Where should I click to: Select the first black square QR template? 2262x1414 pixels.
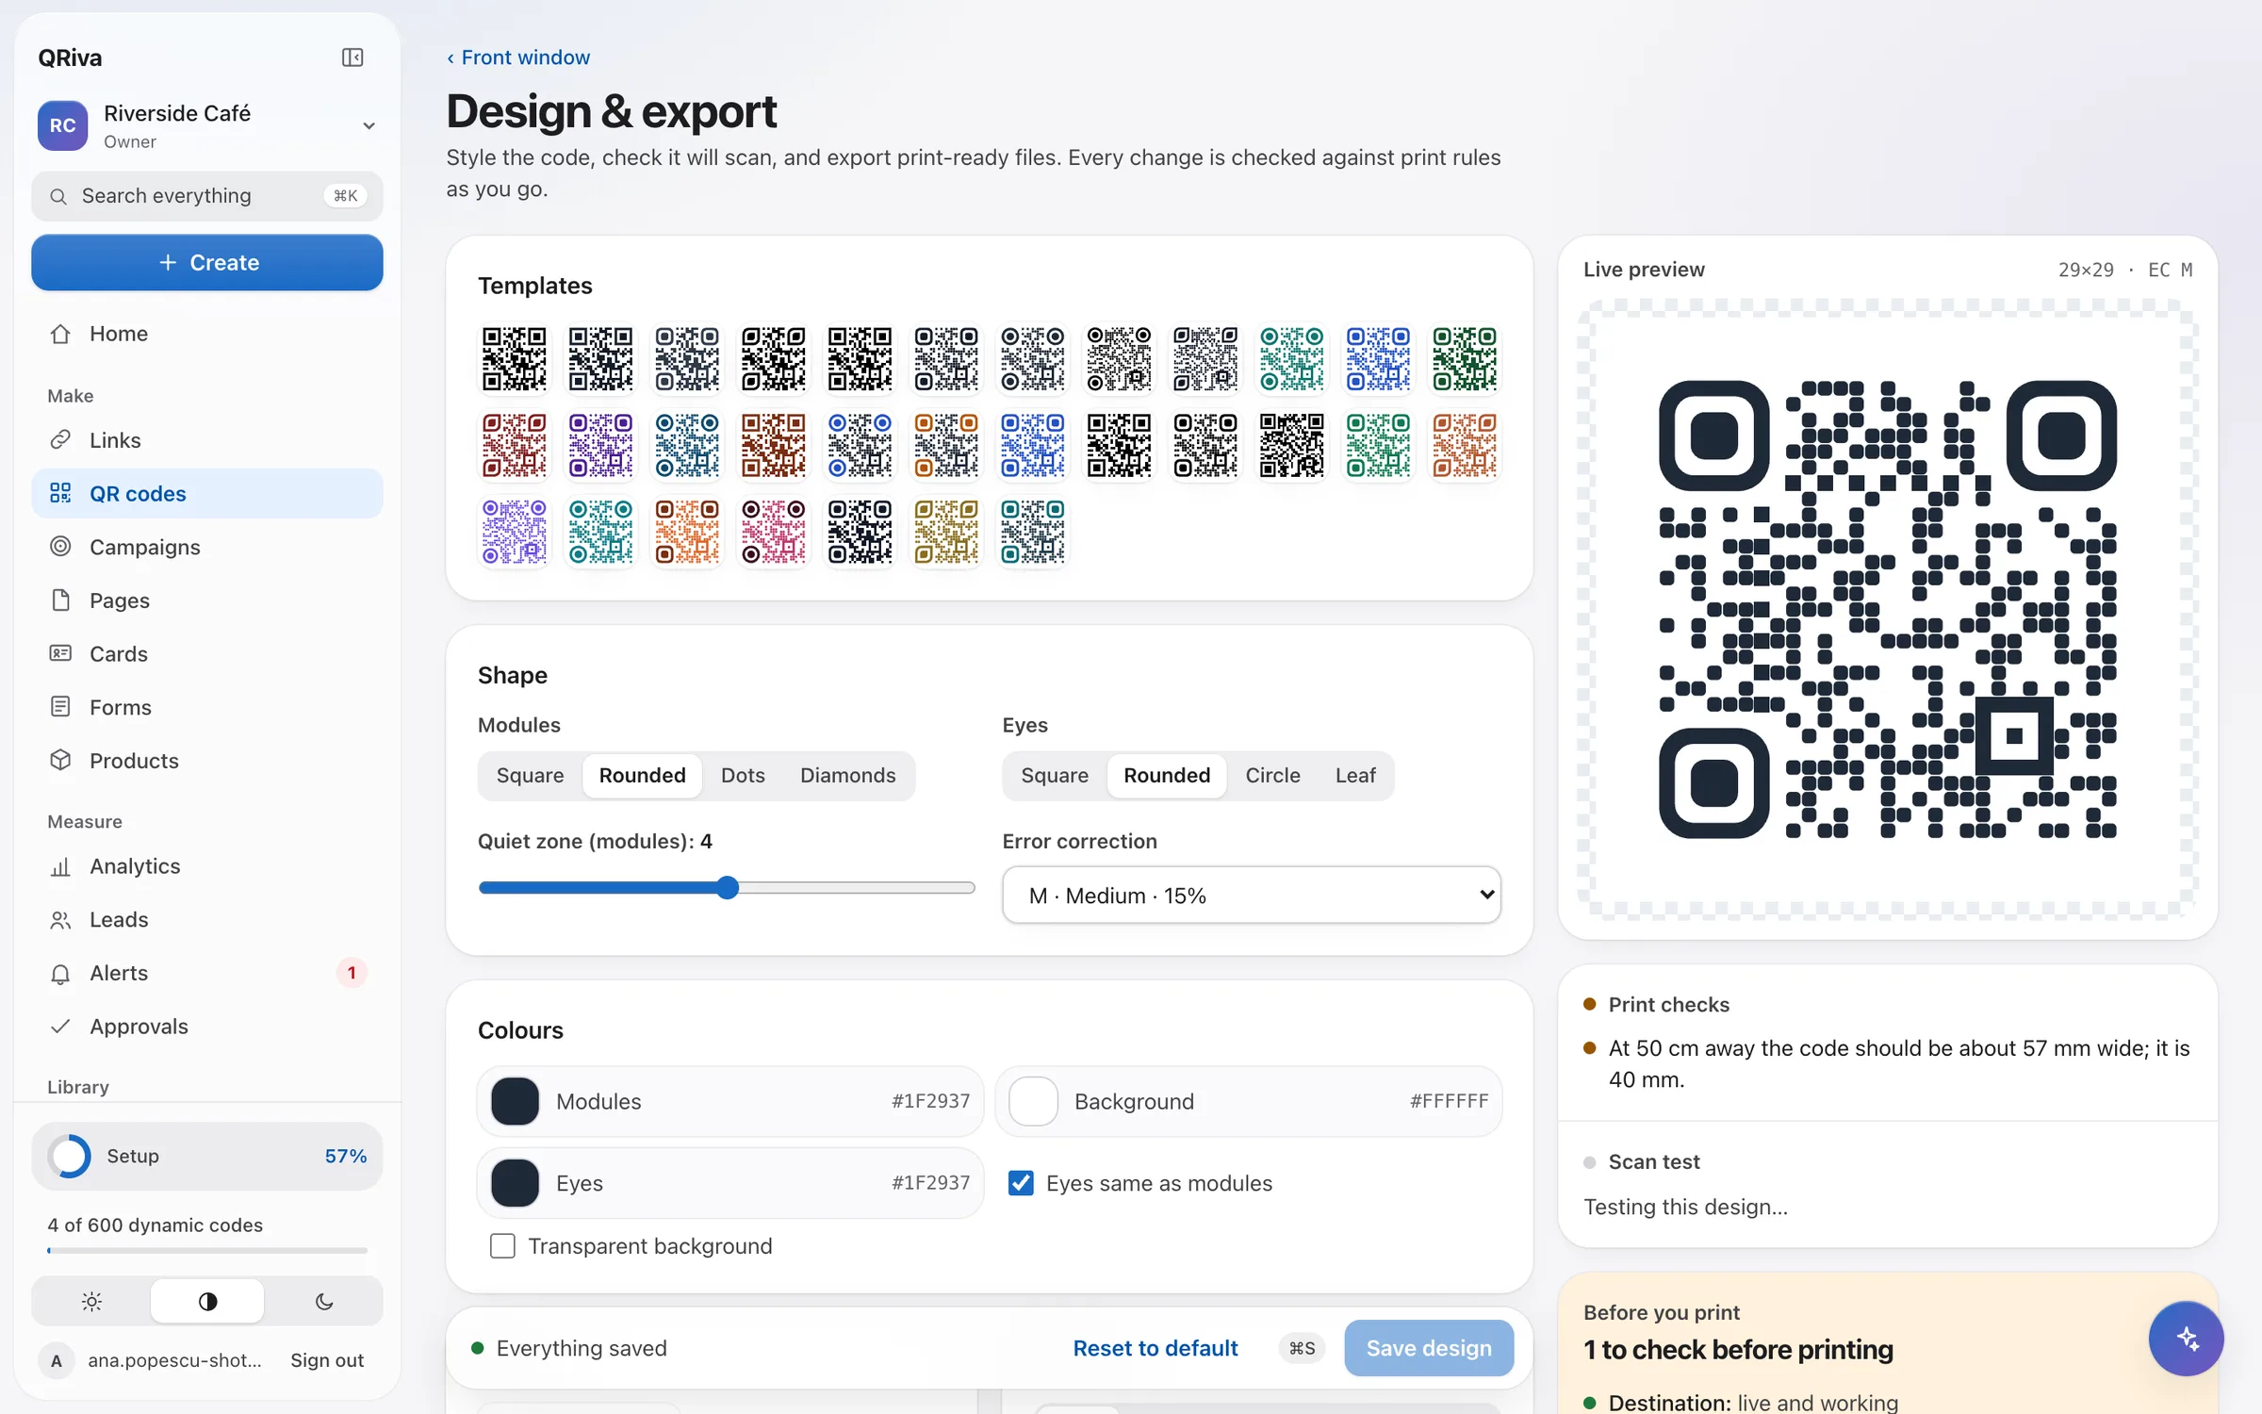point(515,359)
